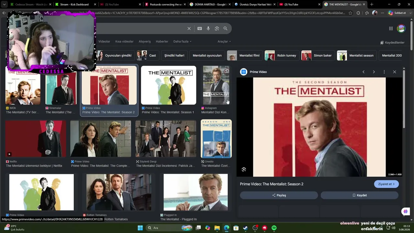
Task: Open the Prime Video source in preview header
Action: (x=254, y=72)
